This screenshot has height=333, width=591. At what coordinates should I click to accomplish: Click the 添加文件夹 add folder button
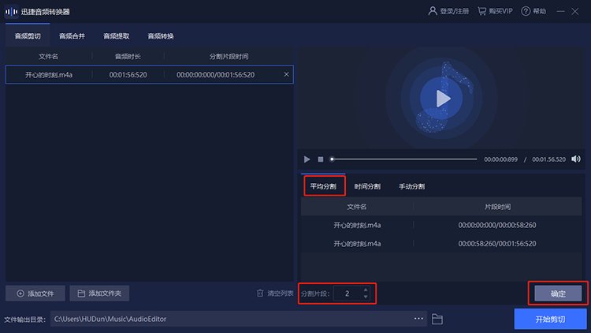point(99,294)
